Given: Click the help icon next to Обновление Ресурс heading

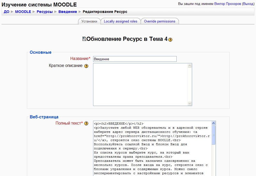Looking at the screenshot, I should tap(170, 40).
